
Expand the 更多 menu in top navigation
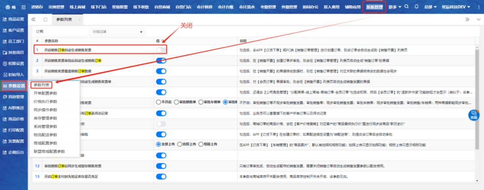point(394,7)
